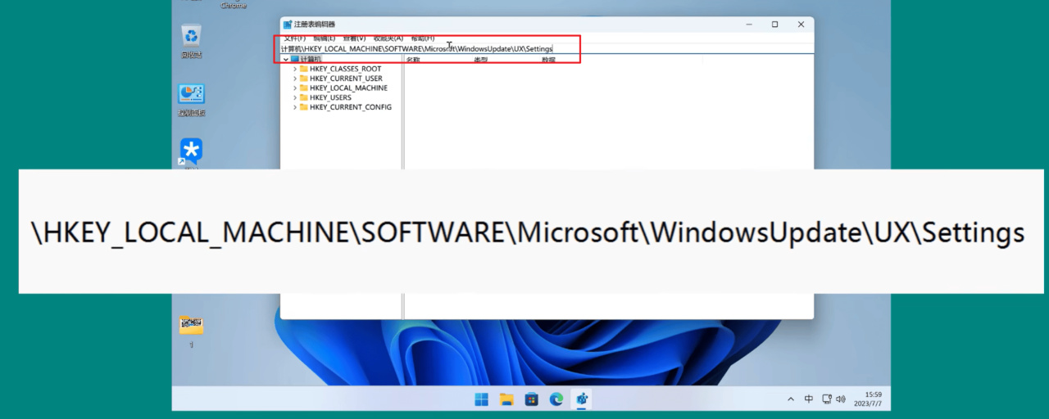Expand the HKEY_LOCAL_MACHINE branch
The image size is (1049, 419).
(295, 88)
